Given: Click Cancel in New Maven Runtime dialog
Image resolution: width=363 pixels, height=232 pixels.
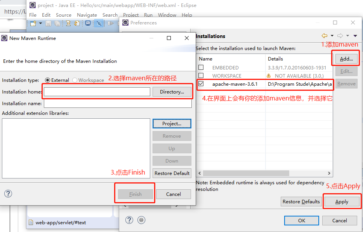Looking at the screenshot, I should point(174,194).
